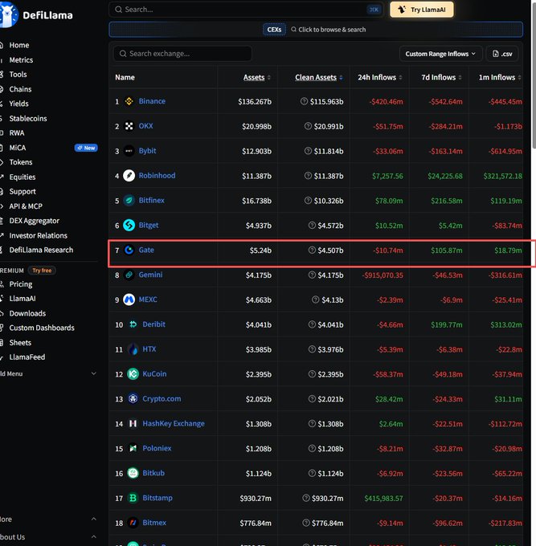Click Deribit 7d inflows value $199.77m
Image resolution: width=536 pixels, height=546 pixels.
click(447, 324)
